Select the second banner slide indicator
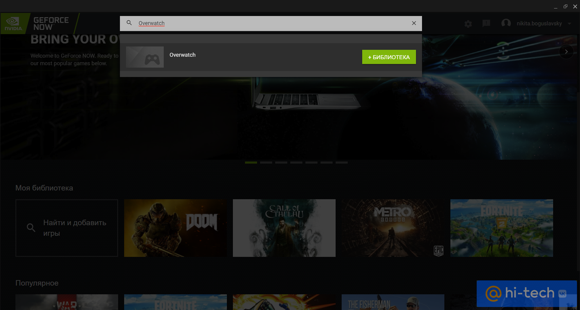The width and height of the screenshot is (580, 310). pyautogui.click(x=266, y=163)
